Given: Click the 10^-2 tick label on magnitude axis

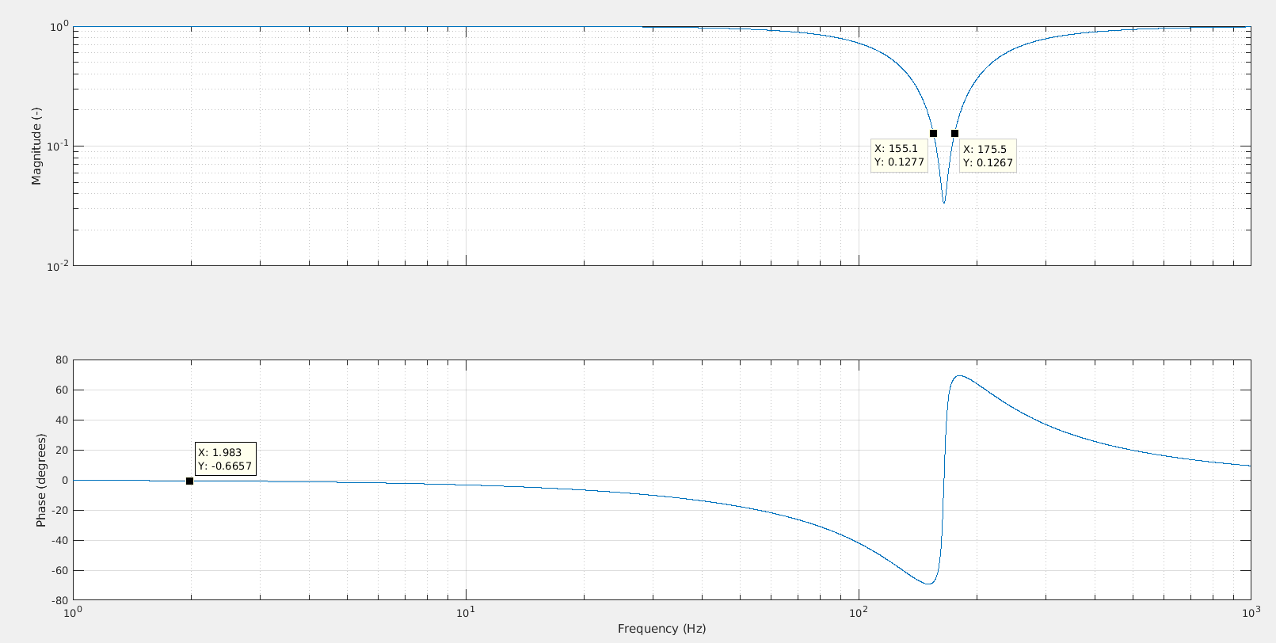Looking at the screenshot, I should coord(58,266).
